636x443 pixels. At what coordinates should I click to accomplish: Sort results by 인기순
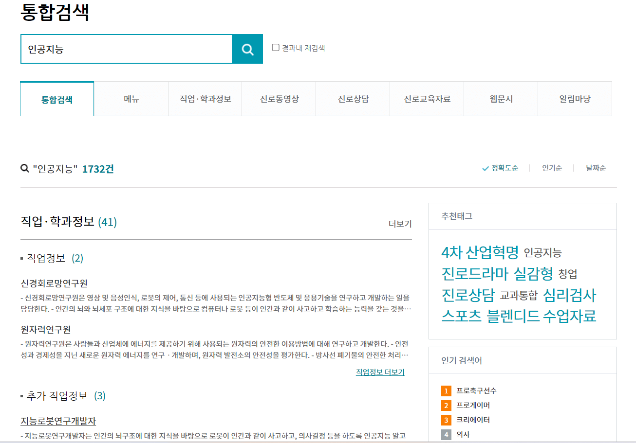[552, 168]
